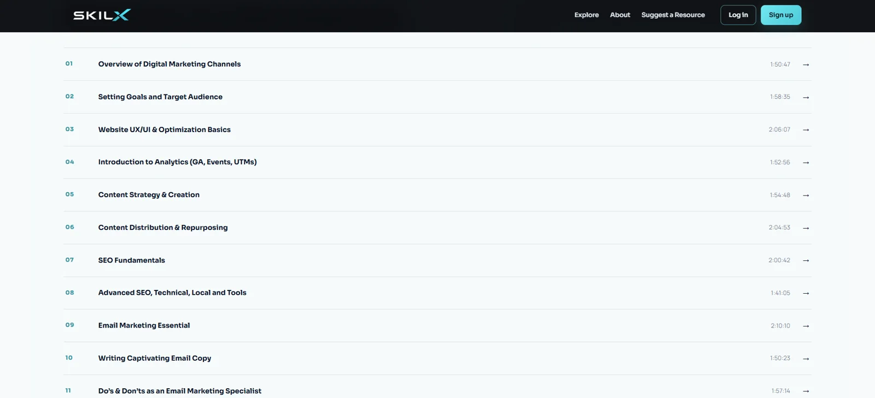The height and width of the screenshot is (398, 875).
Task: Click the SKILX logo
Action: tap(102, 15)
